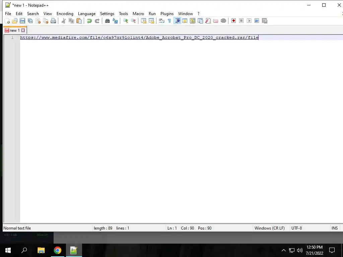The height and width of the screenshot is (257, 343).
Task: Click the 'length : 89' status entry
Action: click(103, 228)
